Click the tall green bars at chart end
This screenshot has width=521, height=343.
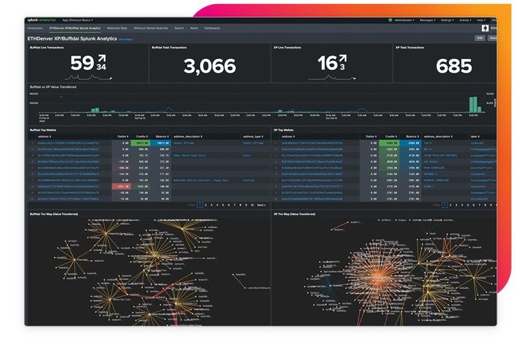pyautogui.click(x=475, y=104)
